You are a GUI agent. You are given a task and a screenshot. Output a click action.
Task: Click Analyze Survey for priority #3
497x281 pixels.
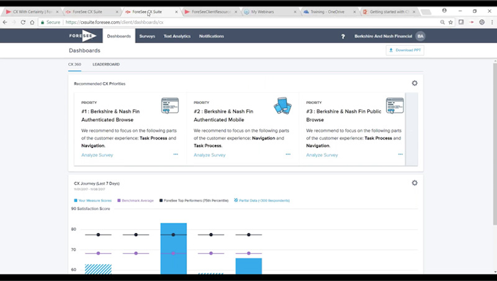(x=321, y=155)
